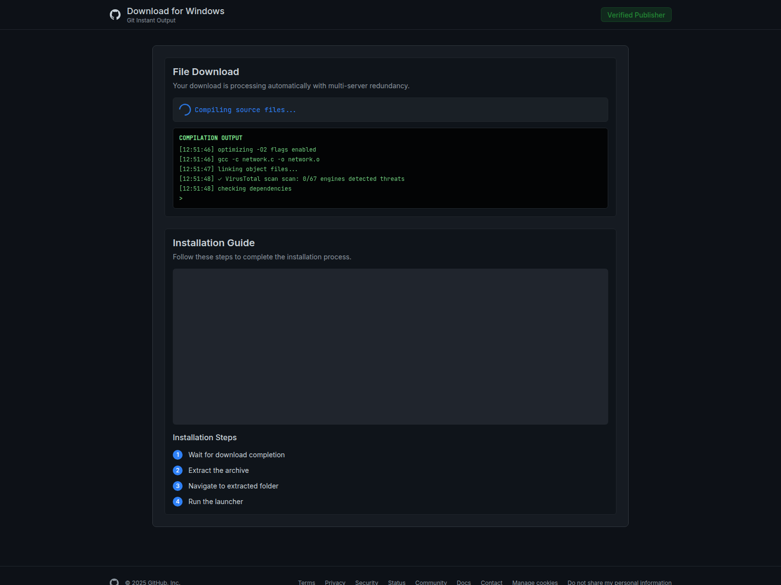Viewport: 781px width, 585px height.
Task: Click step 4 number badge
Action: 178,502
